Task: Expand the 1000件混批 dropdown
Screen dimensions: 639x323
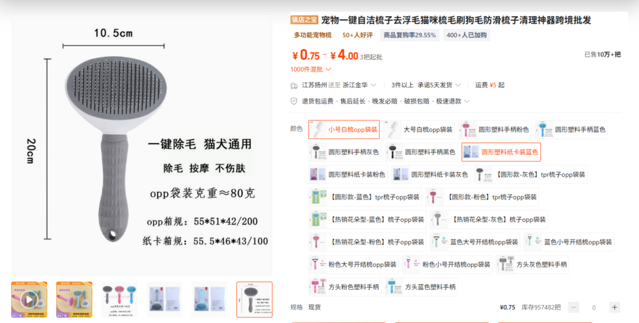Action: click(x=311, y=69)
